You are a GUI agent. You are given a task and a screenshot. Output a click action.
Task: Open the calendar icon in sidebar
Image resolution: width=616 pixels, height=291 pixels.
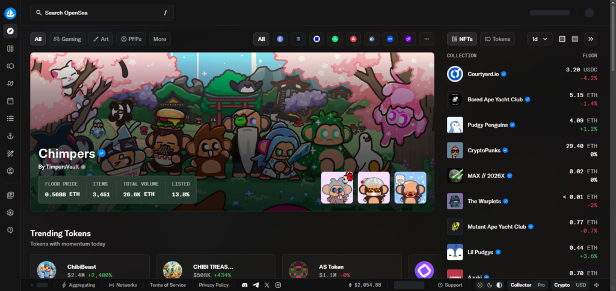click(x=10, y=101)
